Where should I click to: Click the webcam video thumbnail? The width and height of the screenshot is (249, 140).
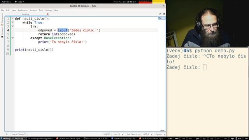tap(207, 23)
